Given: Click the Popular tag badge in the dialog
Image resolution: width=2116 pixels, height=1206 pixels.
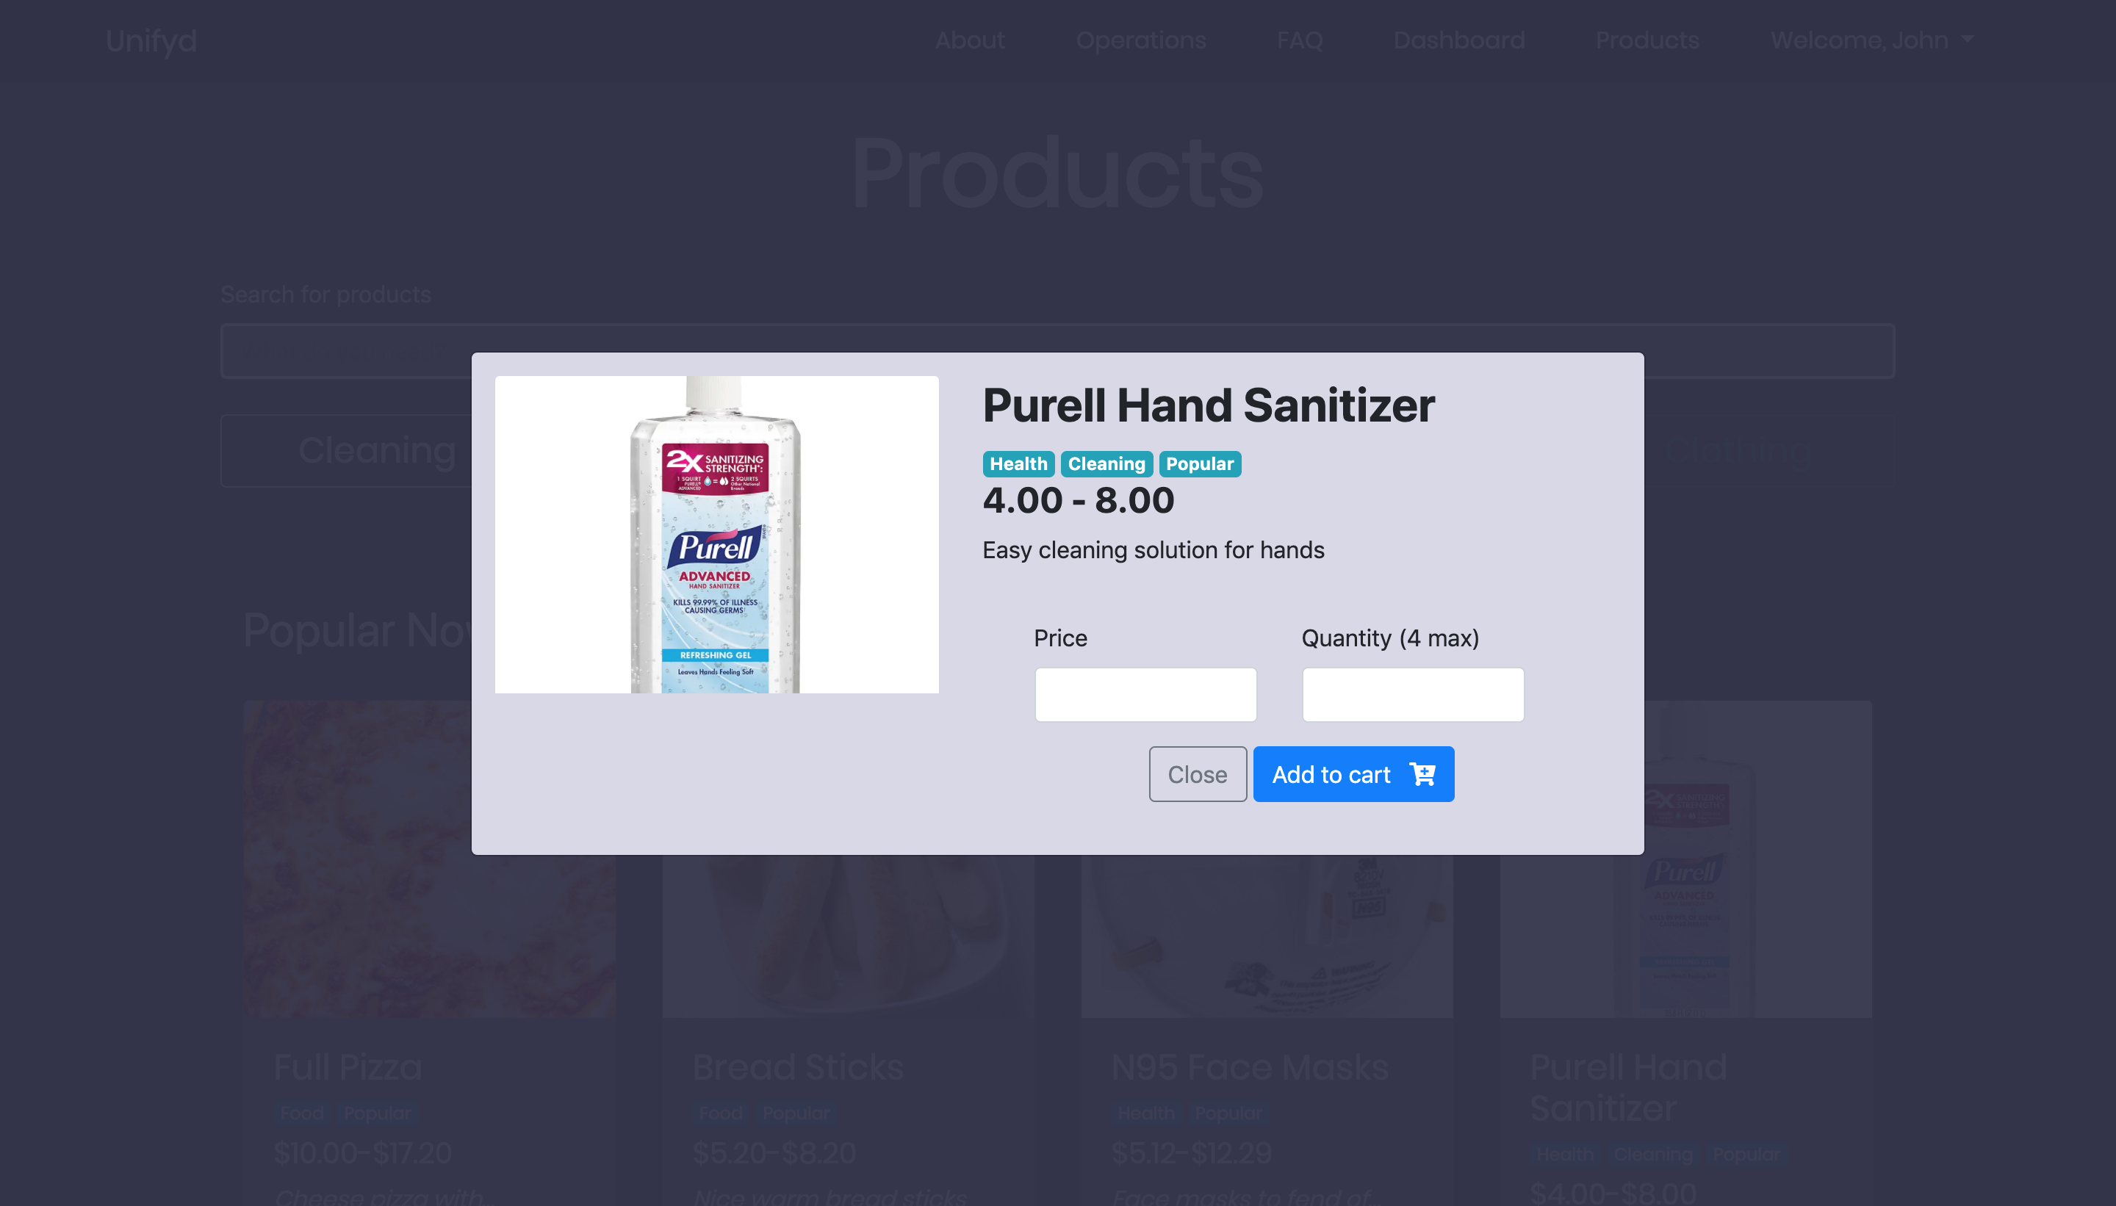Looking at the screenshot, I should (x=1199, y=464).
